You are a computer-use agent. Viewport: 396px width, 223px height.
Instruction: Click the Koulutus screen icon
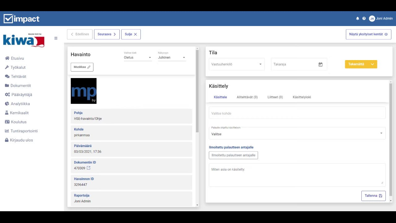click(7, 122)
